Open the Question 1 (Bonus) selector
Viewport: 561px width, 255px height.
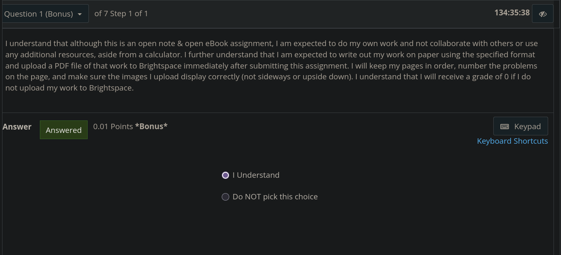[x=44, y=14]
